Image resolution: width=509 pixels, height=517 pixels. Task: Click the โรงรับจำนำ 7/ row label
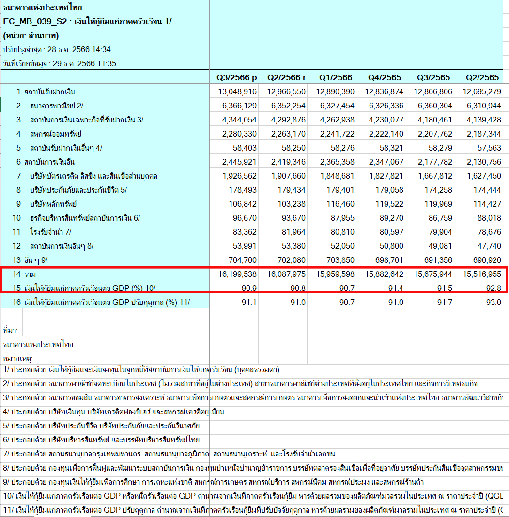[x=51, y=232]
